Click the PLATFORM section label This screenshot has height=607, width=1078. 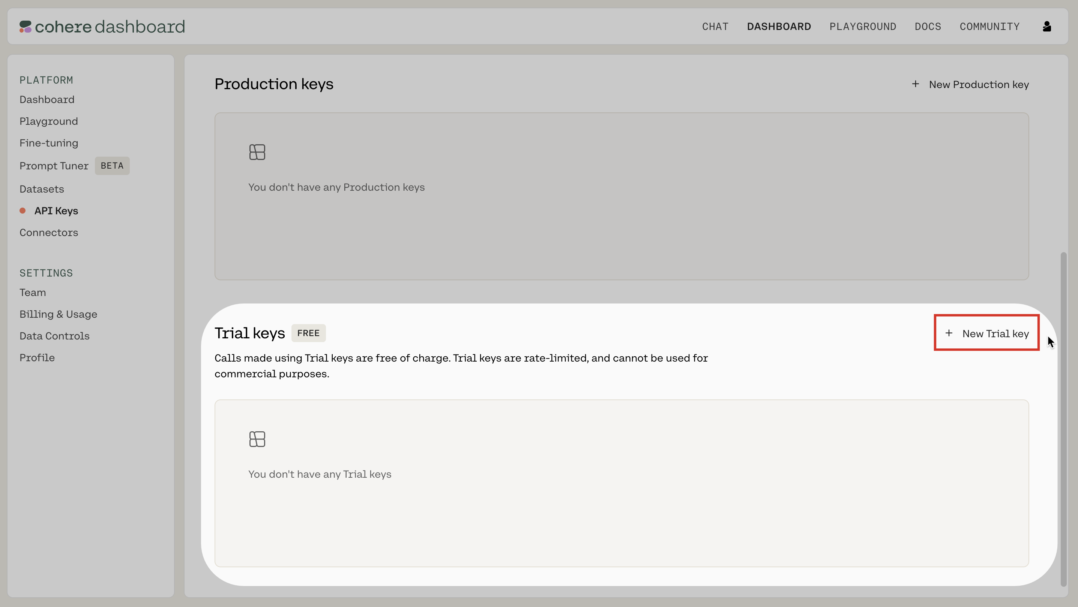click(x=47, y=80)
